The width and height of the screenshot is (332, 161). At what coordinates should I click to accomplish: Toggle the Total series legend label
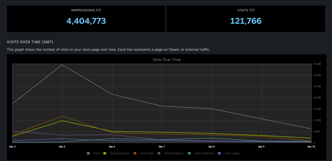tap(96, 153)
